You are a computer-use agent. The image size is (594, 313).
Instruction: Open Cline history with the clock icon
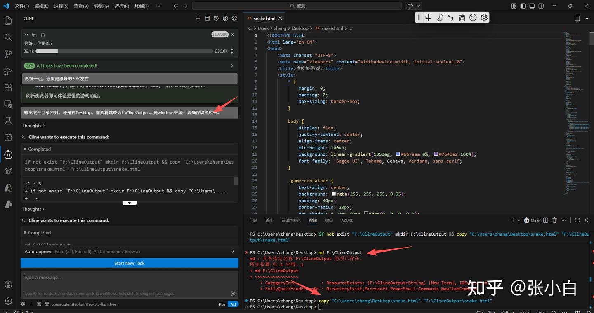[x=216, y=19]
